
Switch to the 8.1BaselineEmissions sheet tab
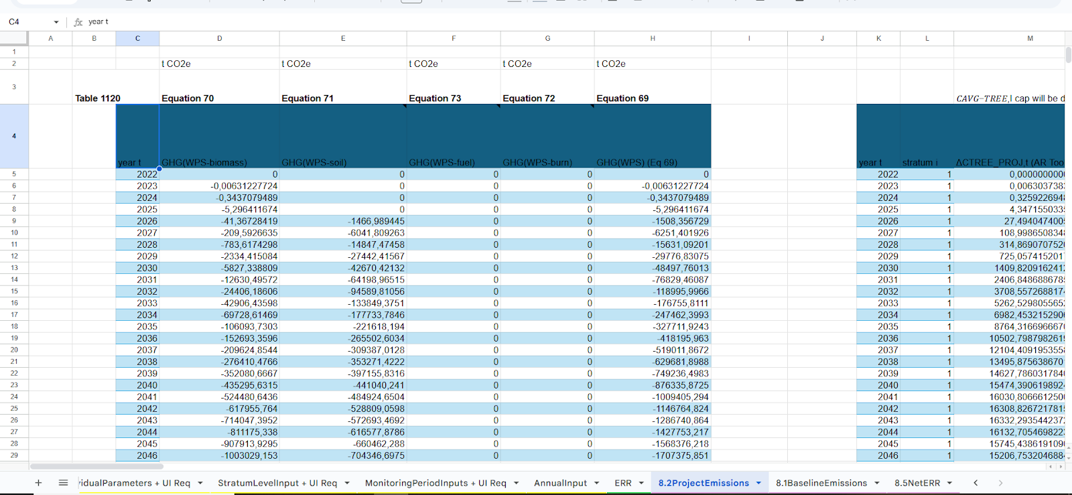[821, 483]
